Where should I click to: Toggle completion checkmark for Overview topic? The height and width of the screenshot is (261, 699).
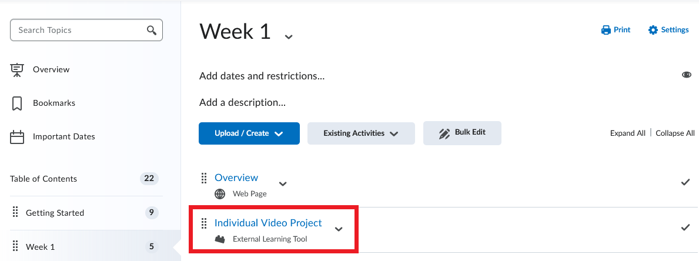[x=685, y=182]
